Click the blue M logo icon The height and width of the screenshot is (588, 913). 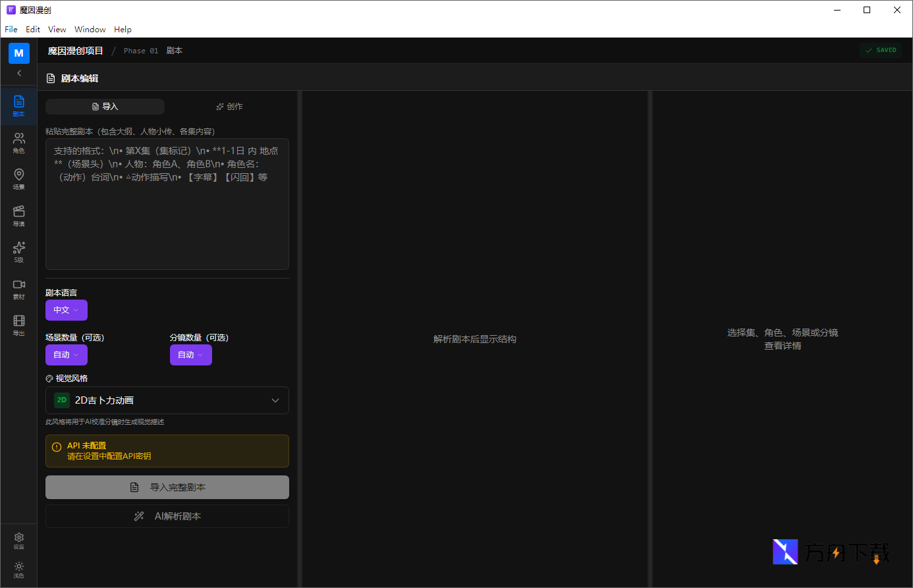point(18,53)
